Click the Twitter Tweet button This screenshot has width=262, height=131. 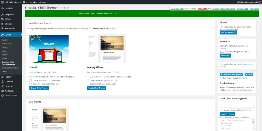click(x=249, y=75)
